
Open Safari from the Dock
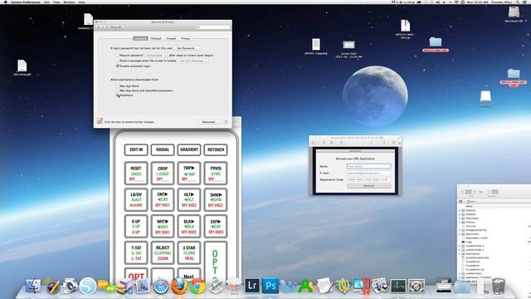tap(160, 287)
